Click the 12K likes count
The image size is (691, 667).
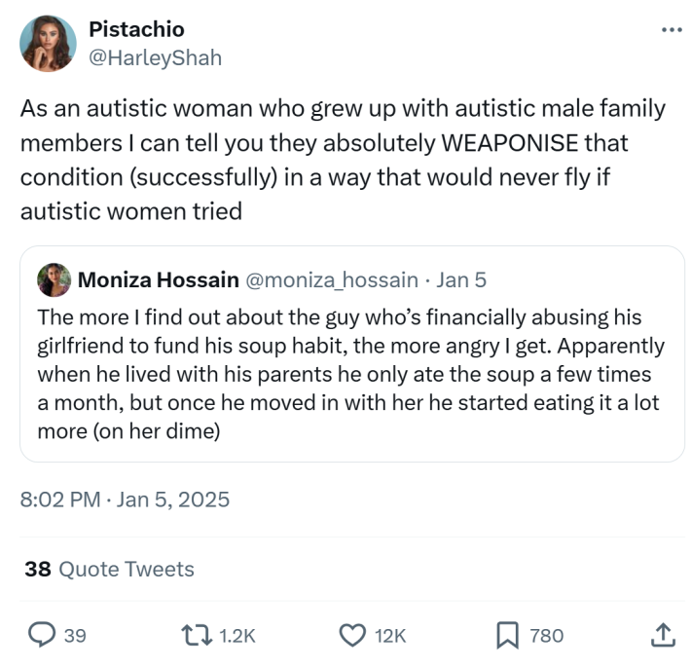pyautogui.click(x=389, y=635)
